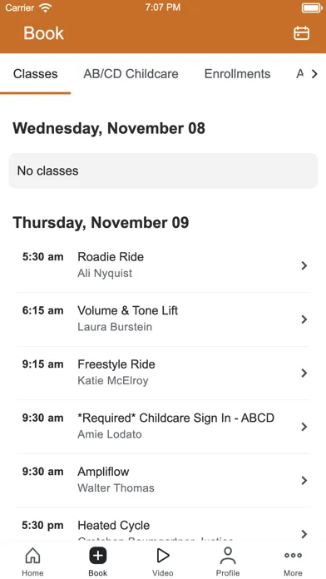Screen dimensions: 326x579
Task: Tap the More three-dots icon
Action: pos(293,556)
